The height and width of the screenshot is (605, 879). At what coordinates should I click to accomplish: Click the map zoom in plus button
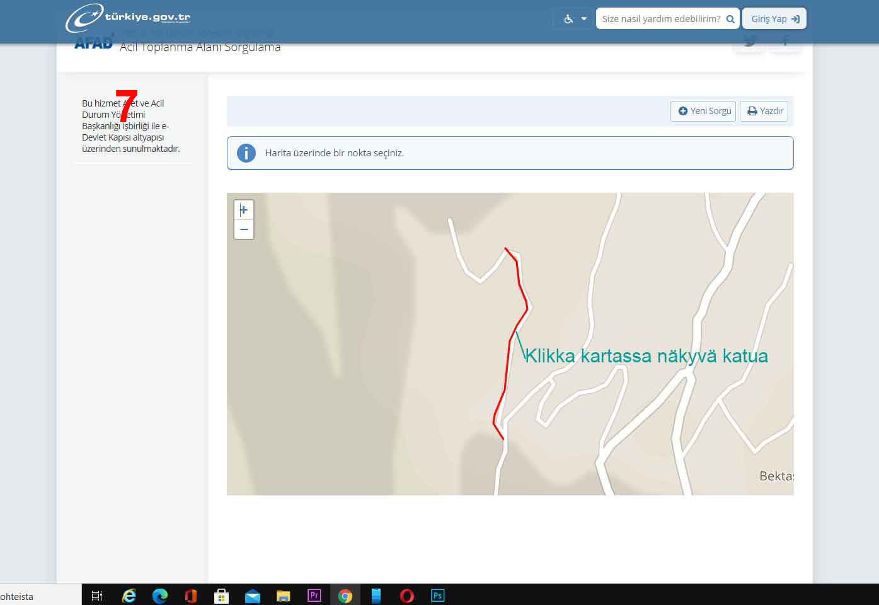[x=244, y=210]
